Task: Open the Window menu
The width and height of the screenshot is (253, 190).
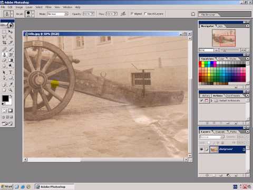Action: pos(67,7)
